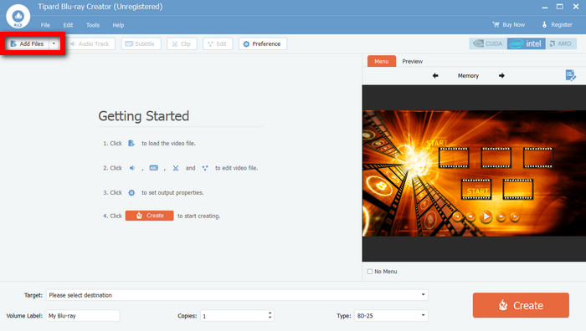Click the edit menu template icon
The width and height of the screenshot is (586, 331).
pyautogui.click(x=570, y=75)
